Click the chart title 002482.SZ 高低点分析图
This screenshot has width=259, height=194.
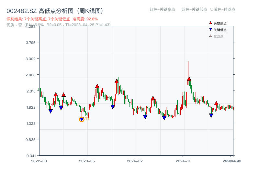55,11
